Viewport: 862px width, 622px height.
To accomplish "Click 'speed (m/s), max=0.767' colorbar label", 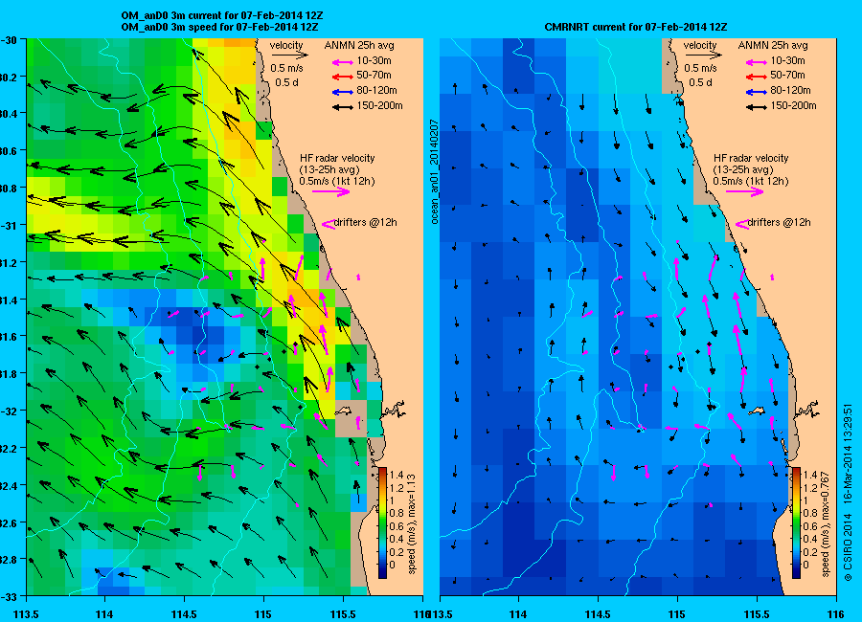I will click(826, 523).
